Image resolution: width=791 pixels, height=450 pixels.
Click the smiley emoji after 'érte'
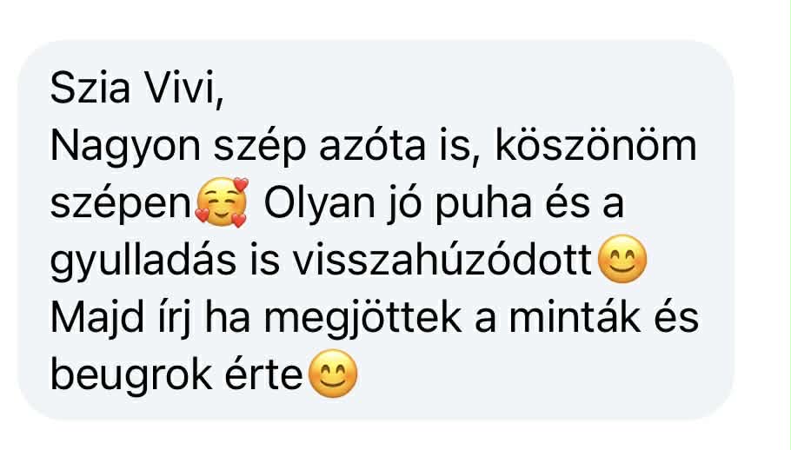pos(332,374)
